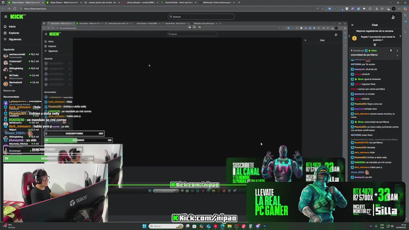409x230 pixels.
Task: Close the WeTransfer tab
Action: [x=234, y=3]
